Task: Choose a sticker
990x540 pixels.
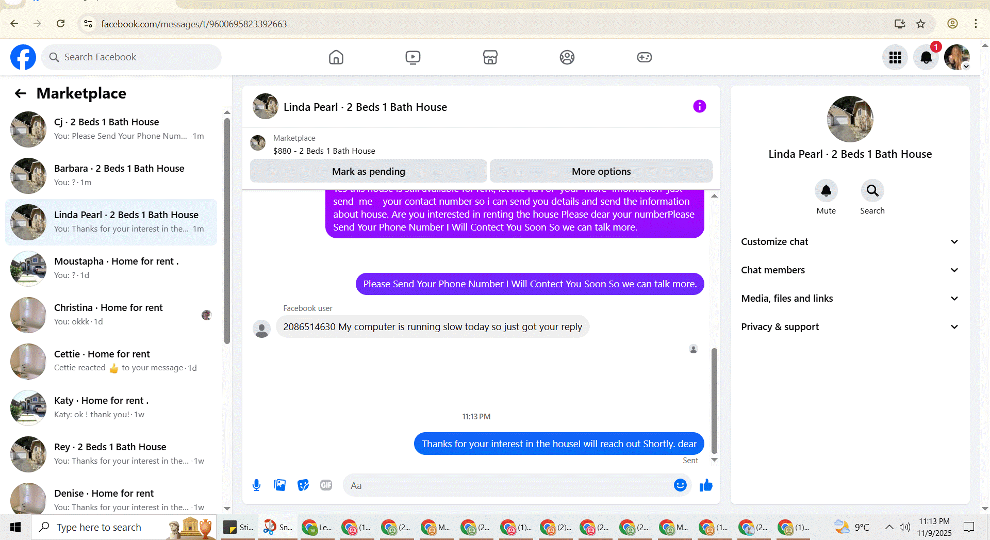Action: (x=303, y=485)
